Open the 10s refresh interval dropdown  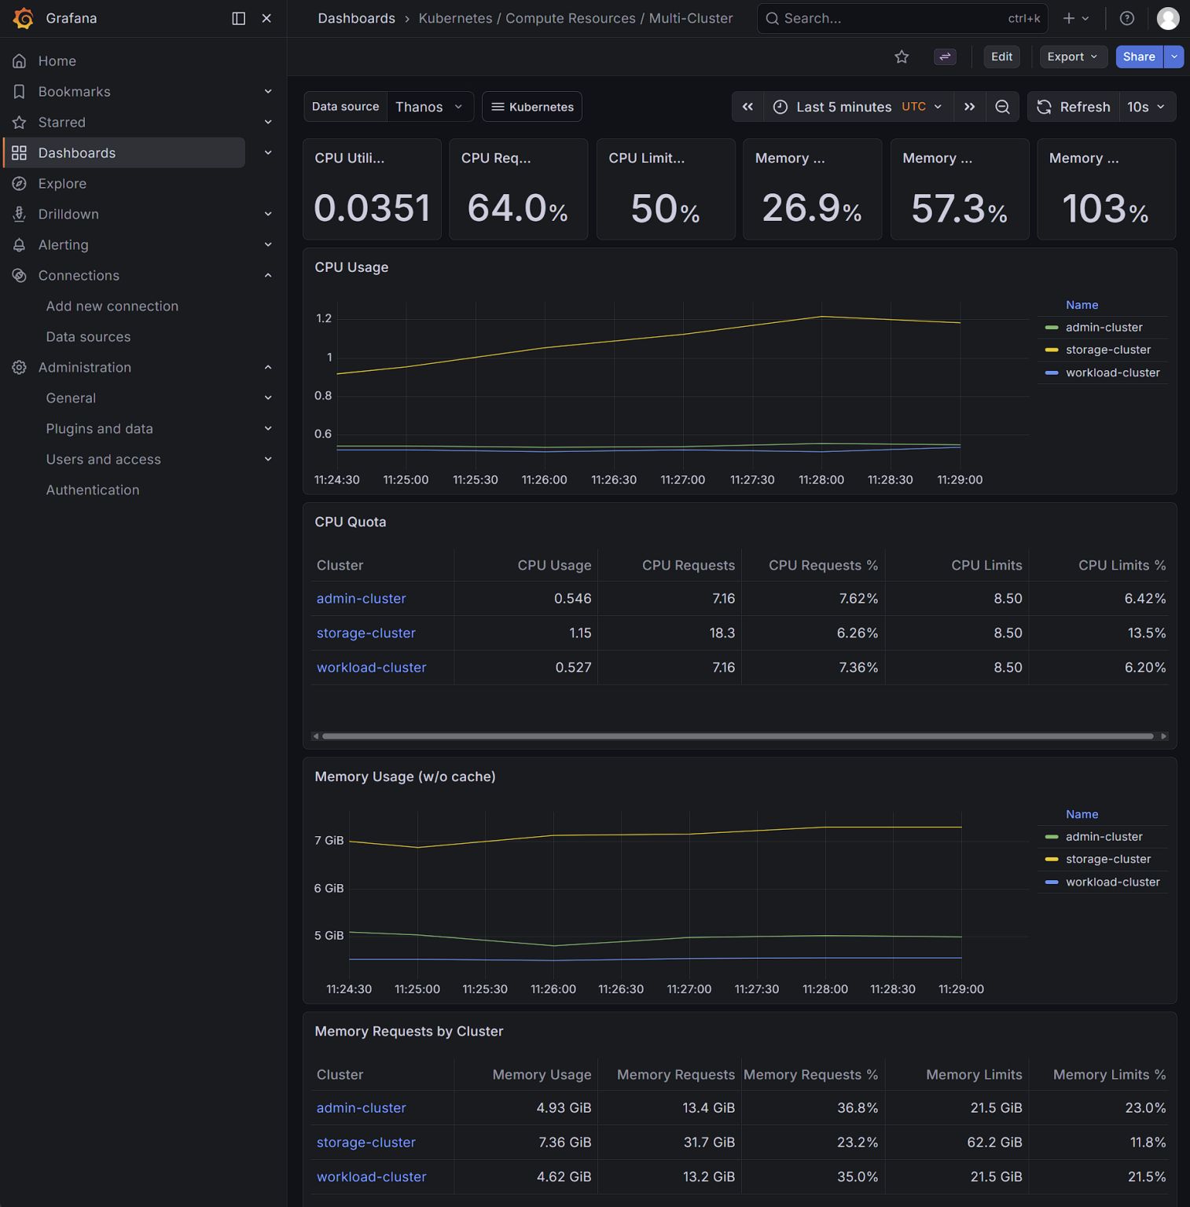(1146, 107)
